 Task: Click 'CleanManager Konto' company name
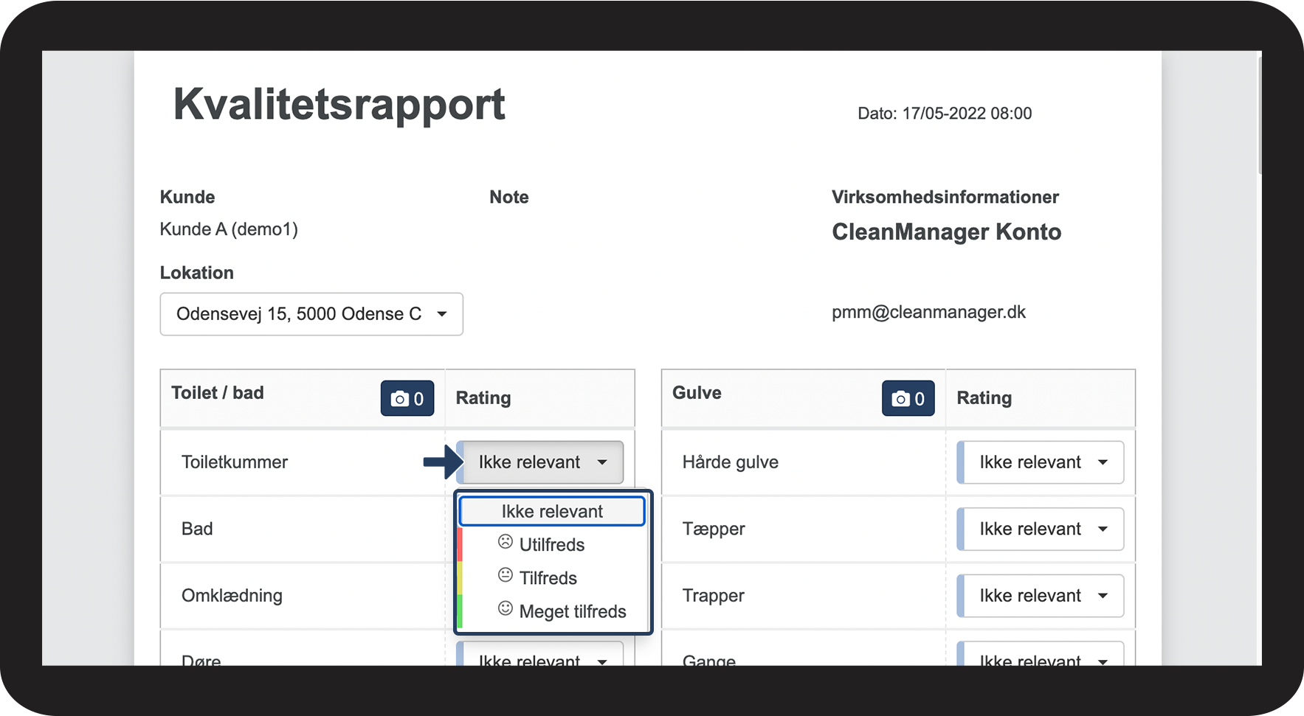pyautogui.click(x=947, y=232)
